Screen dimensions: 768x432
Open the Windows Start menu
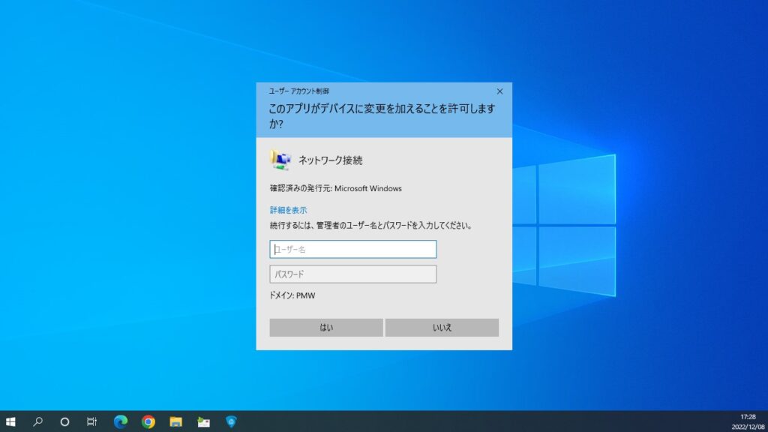(10, 421)
